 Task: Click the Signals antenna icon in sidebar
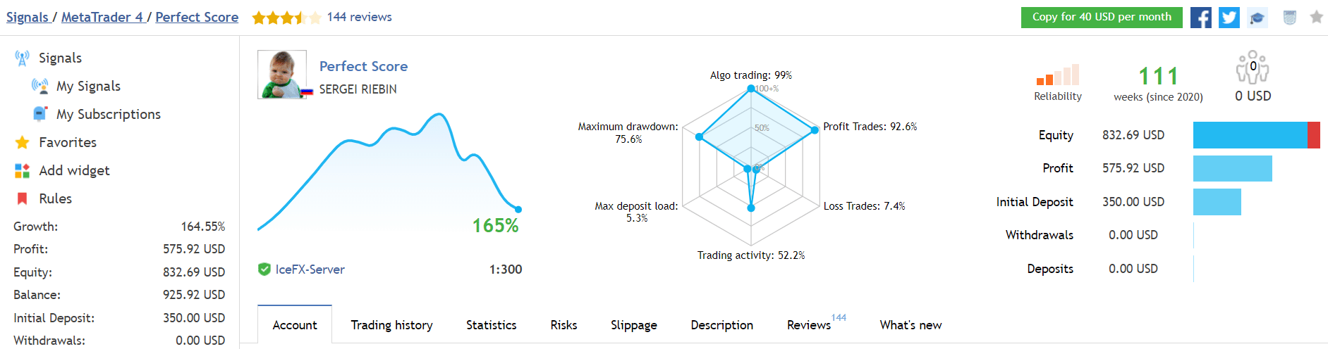[22, 58]
